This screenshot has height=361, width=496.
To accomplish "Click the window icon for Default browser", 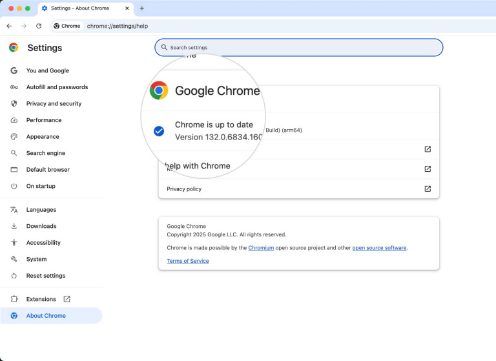I will tap(14, 170).
